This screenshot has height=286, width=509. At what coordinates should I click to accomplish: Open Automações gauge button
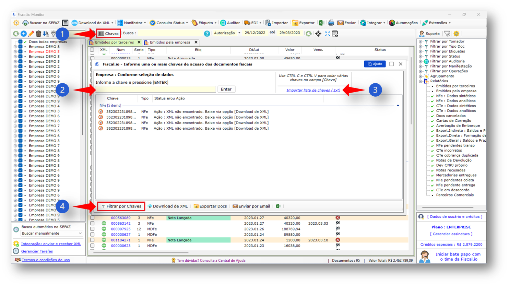403,23
